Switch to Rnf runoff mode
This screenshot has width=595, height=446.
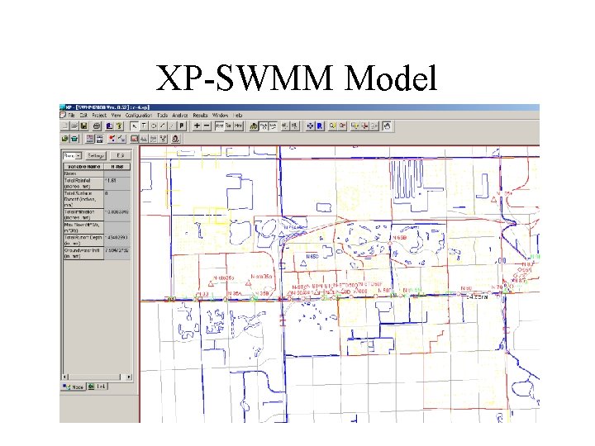(x=219, y=126)
